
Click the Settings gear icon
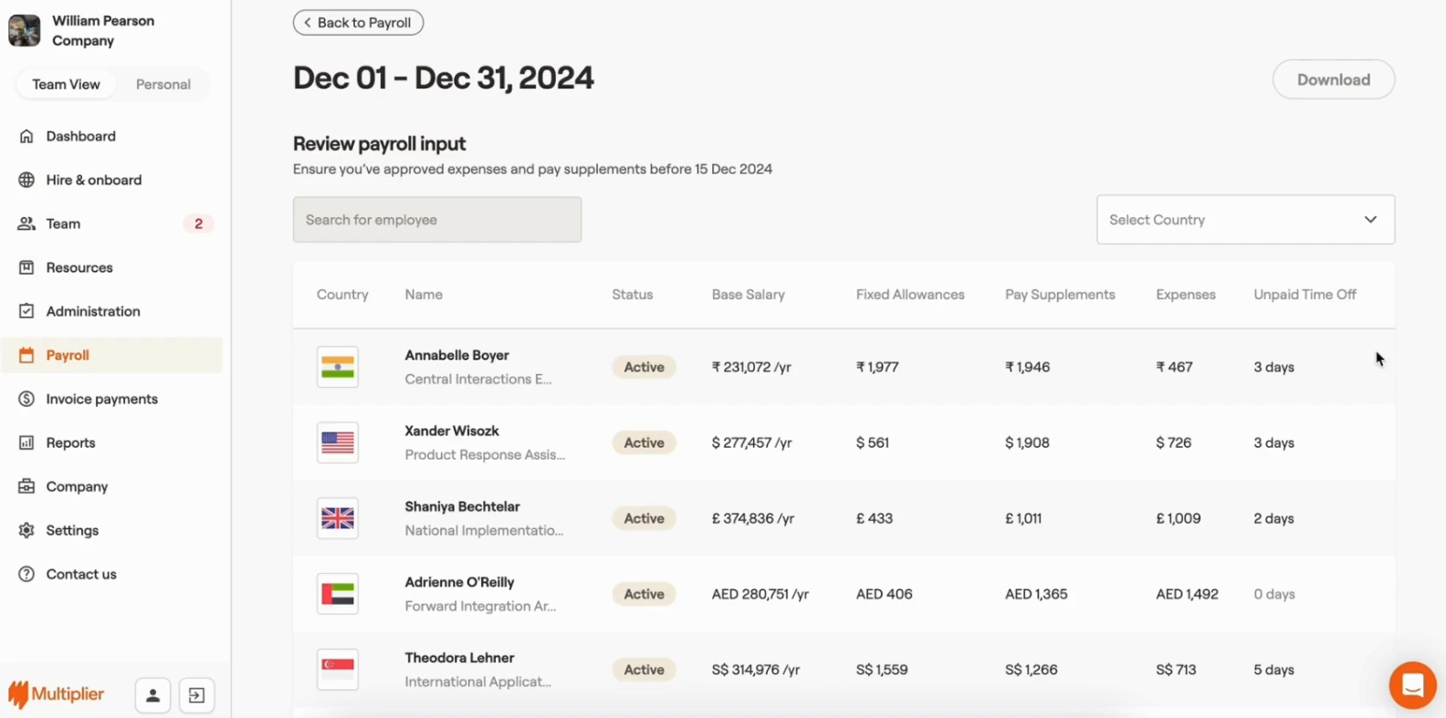coord(26,530)
